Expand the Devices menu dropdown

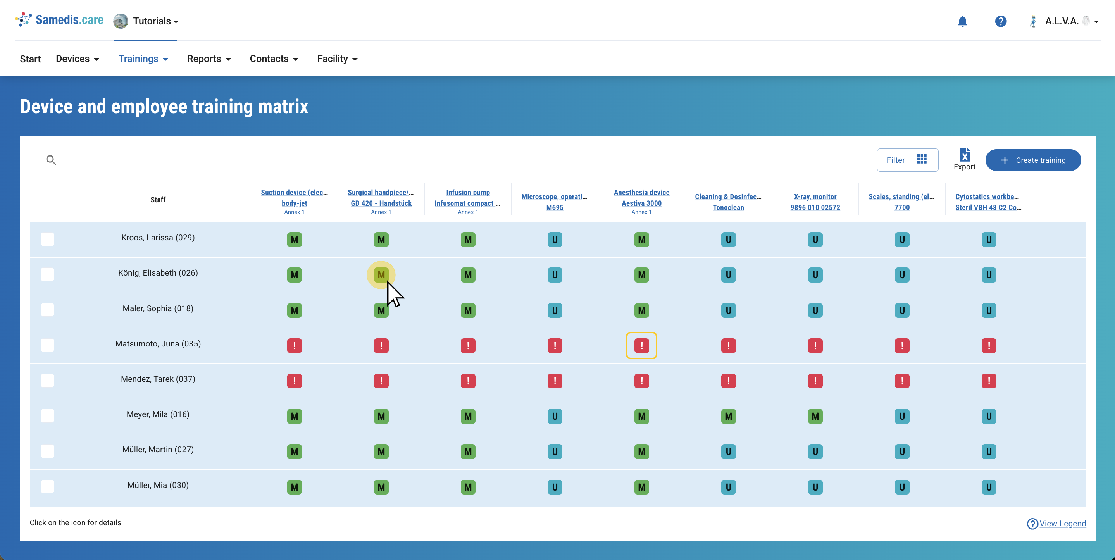[77, 59]
